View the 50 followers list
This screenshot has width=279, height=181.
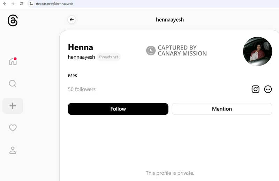pos(82,89)
